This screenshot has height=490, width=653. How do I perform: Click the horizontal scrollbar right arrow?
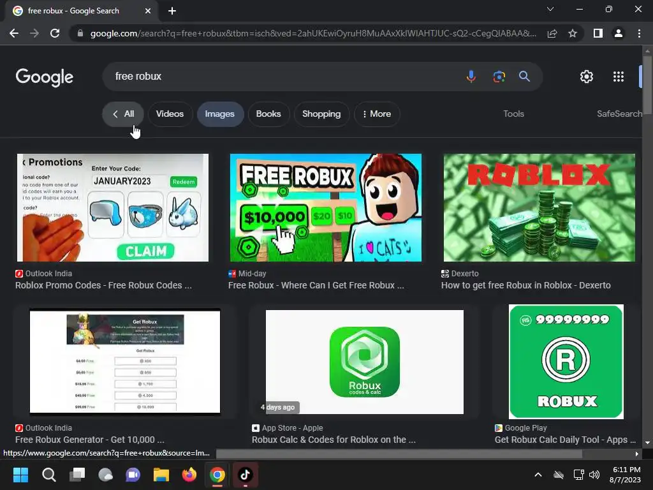click(x=637, y=454)
